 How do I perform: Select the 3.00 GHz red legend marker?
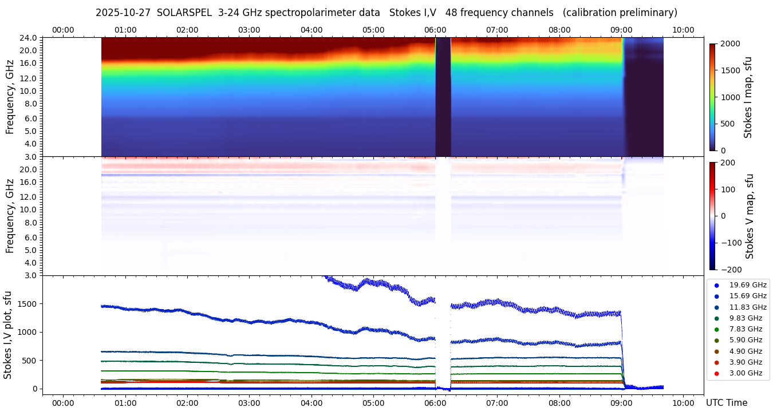716,373
